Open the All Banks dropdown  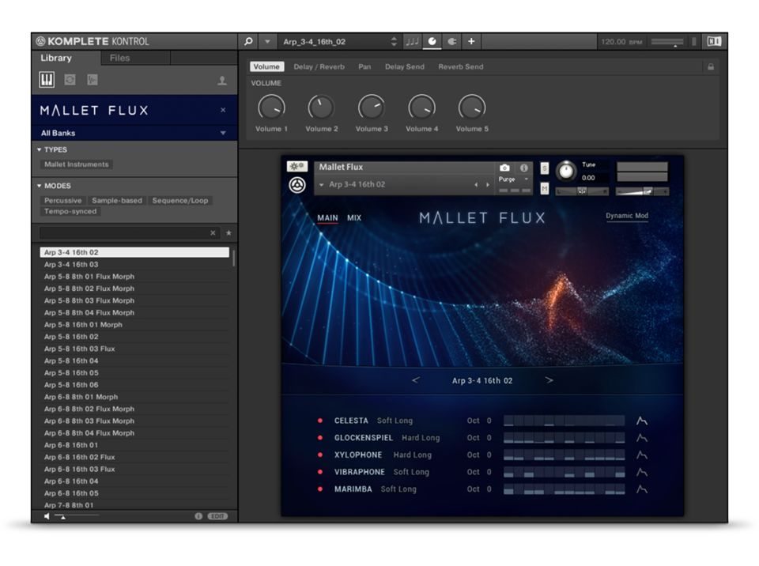[133, 133]
